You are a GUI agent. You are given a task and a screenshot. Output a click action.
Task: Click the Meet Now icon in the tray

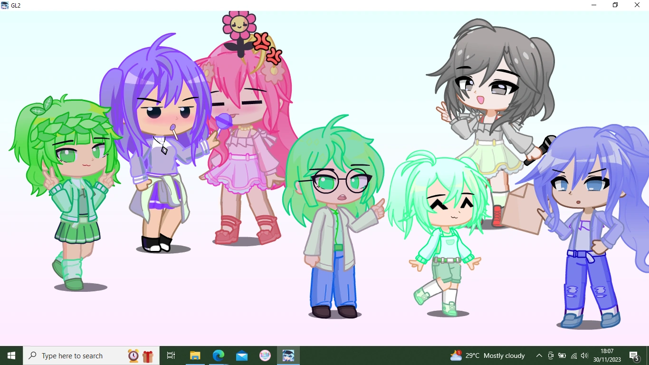tap(550, 355)
